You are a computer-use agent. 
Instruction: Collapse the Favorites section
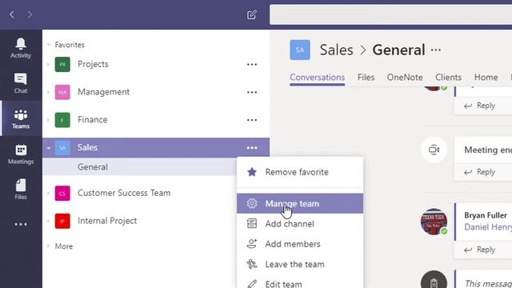click(49, 45)
